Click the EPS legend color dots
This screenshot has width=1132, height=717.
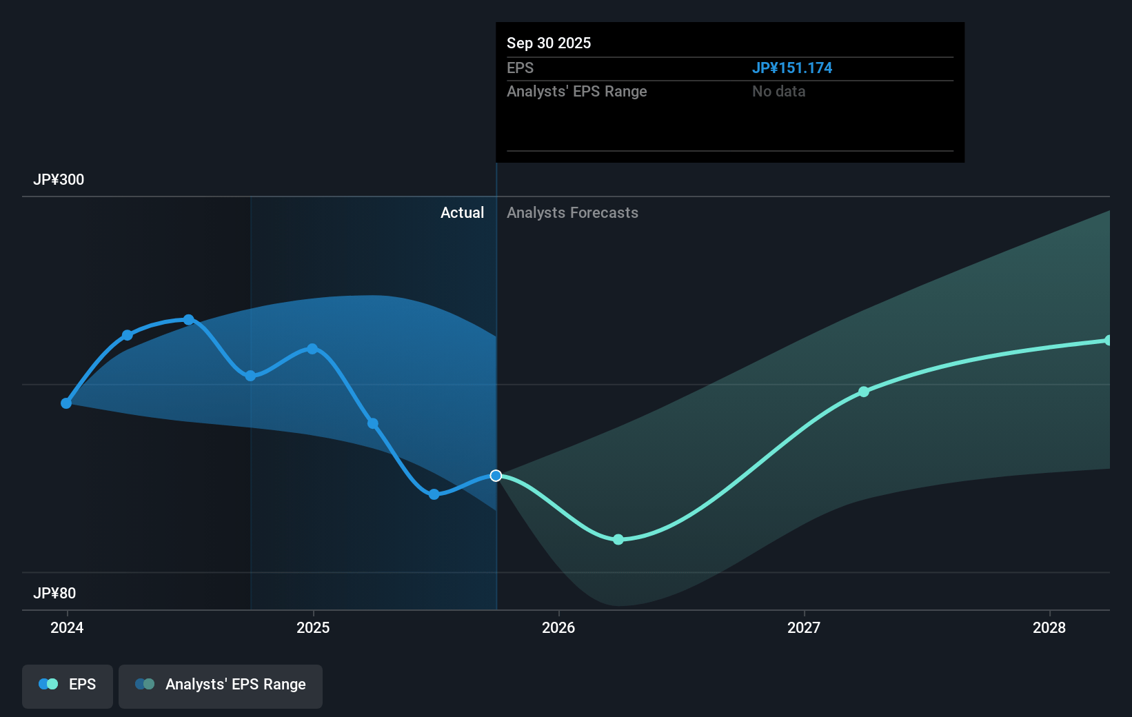click(48, 685)
